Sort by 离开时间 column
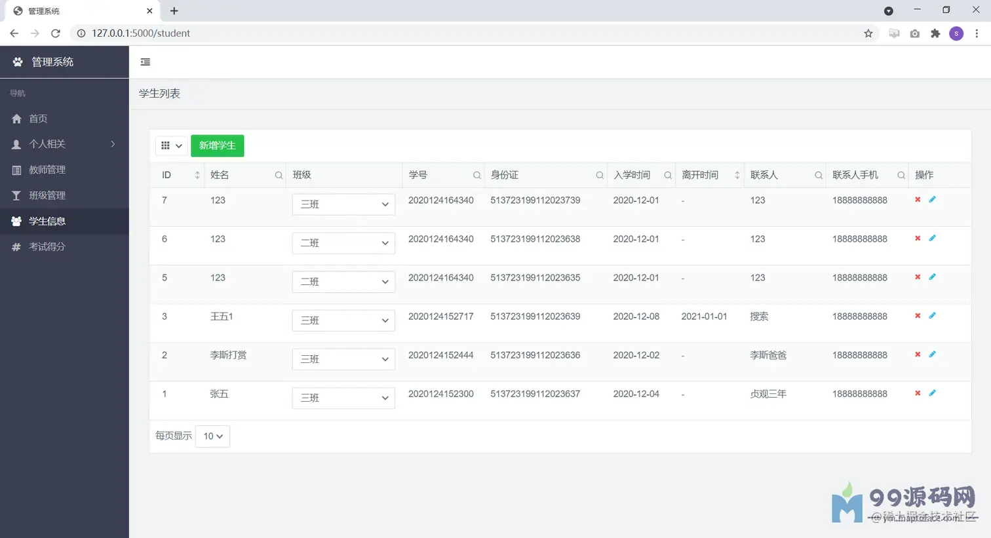991x538 pixels. pyautogui.click(x=737, y=175)
